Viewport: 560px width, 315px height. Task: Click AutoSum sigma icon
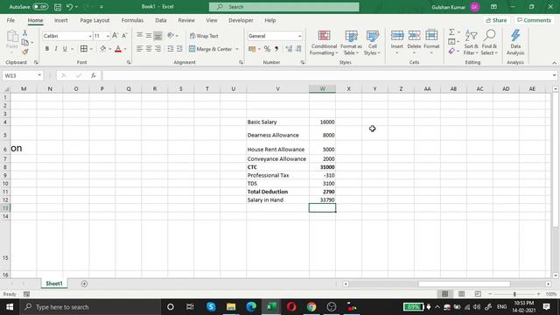tap(451, 32)
